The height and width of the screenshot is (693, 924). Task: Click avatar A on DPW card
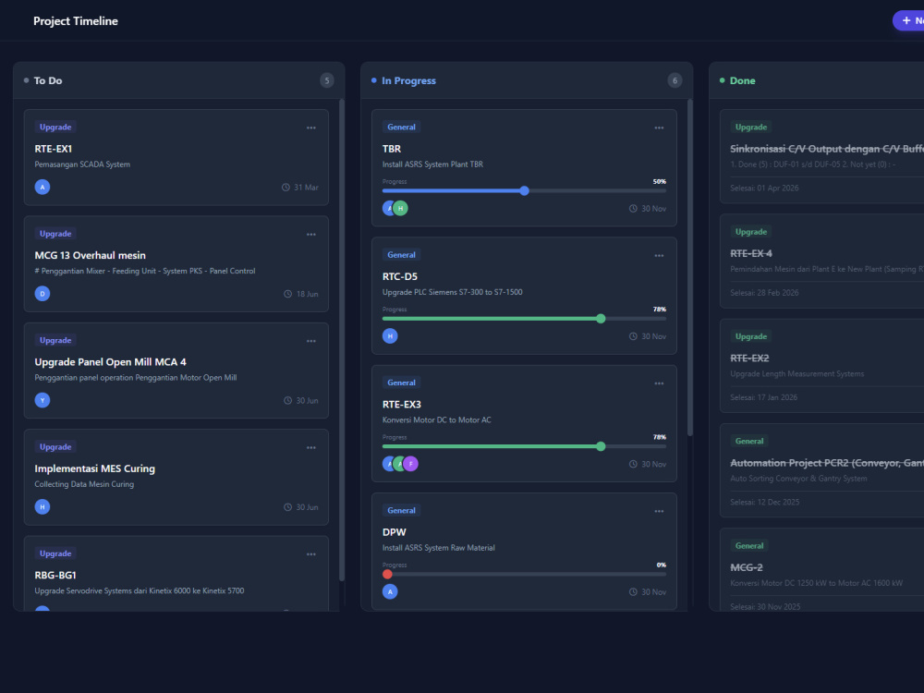[390, 591]
